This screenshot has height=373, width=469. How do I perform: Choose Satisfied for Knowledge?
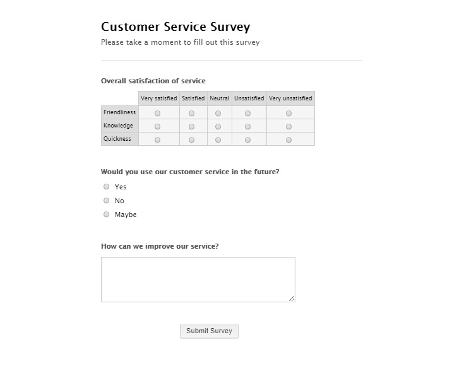click(192, 127)
